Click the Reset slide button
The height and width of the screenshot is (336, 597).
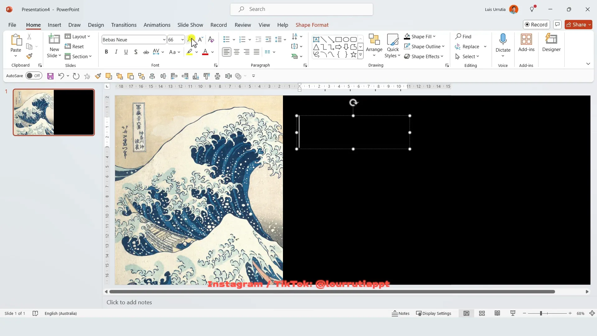pos(74,46)
